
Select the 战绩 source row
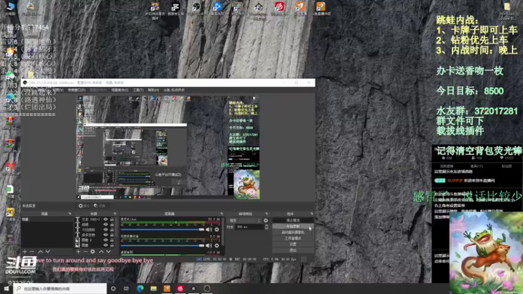[95, 225]
